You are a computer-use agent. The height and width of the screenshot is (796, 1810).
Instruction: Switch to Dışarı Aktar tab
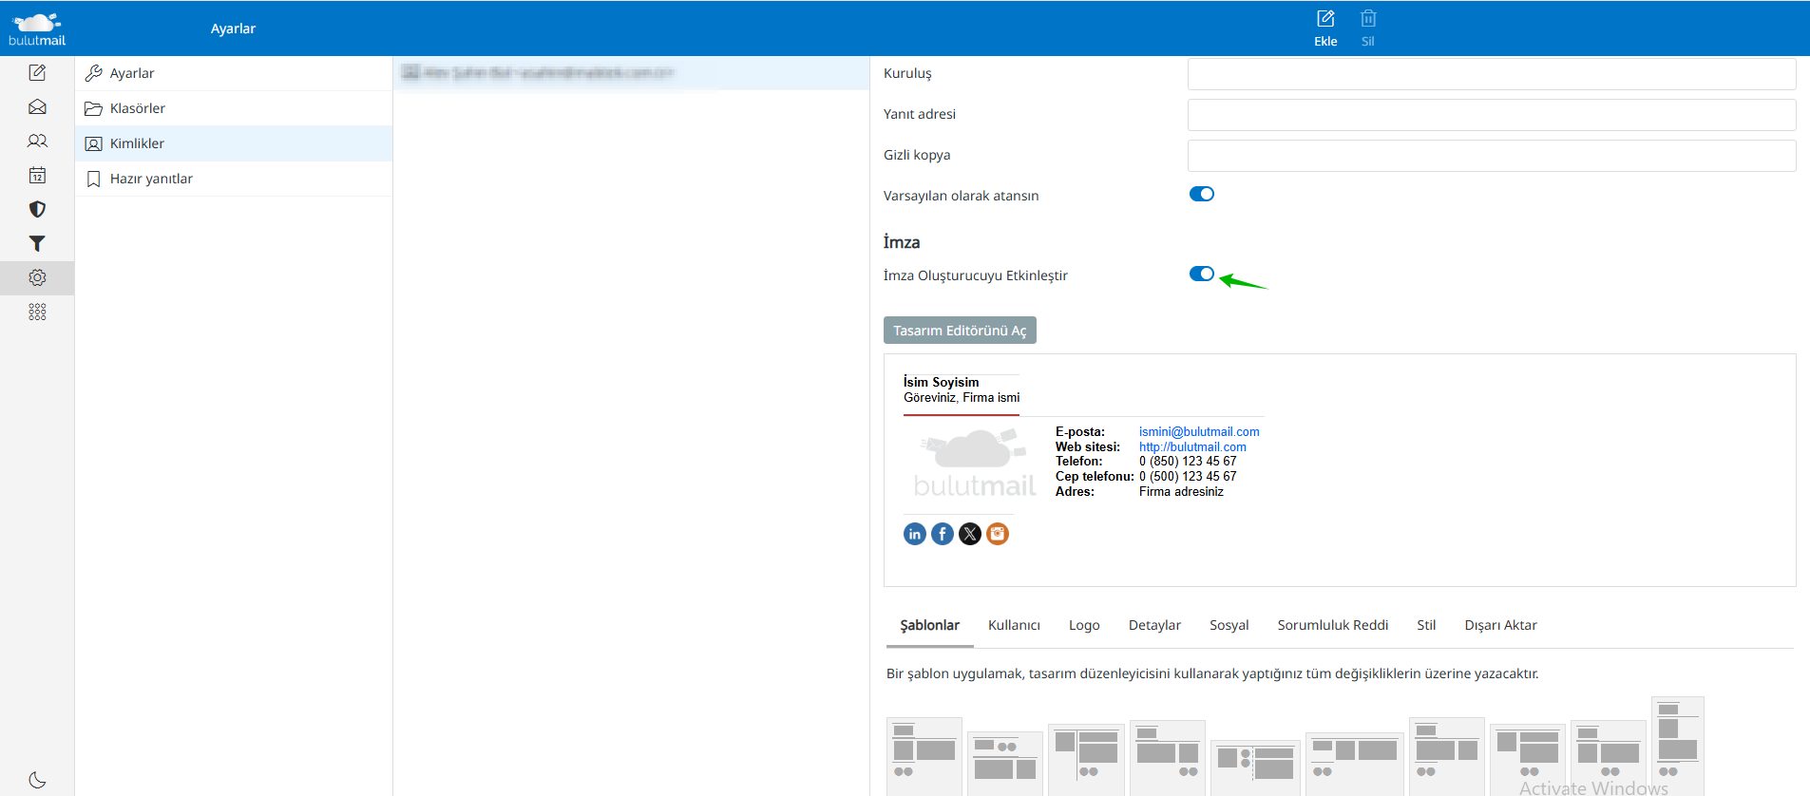[1500, 625]
